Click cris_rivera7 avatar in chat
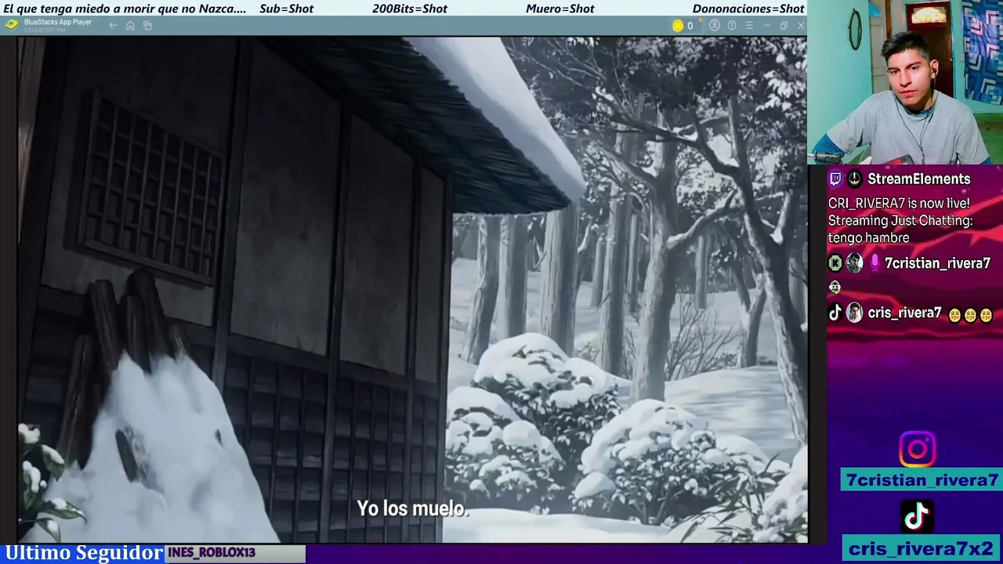Viewport: 1003px width, 564px height. click(854, 313)
